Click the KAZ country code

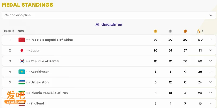(28, 72)
